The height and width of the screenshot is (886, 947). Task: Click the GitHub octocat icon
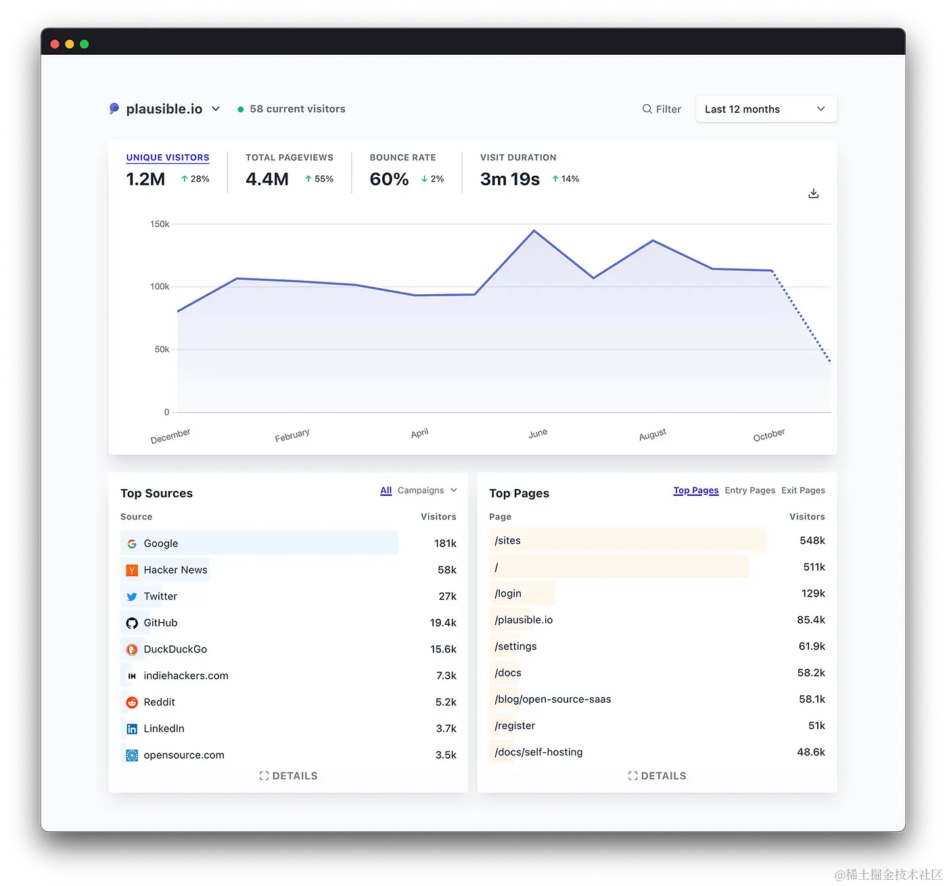click(x=132, y=623)
